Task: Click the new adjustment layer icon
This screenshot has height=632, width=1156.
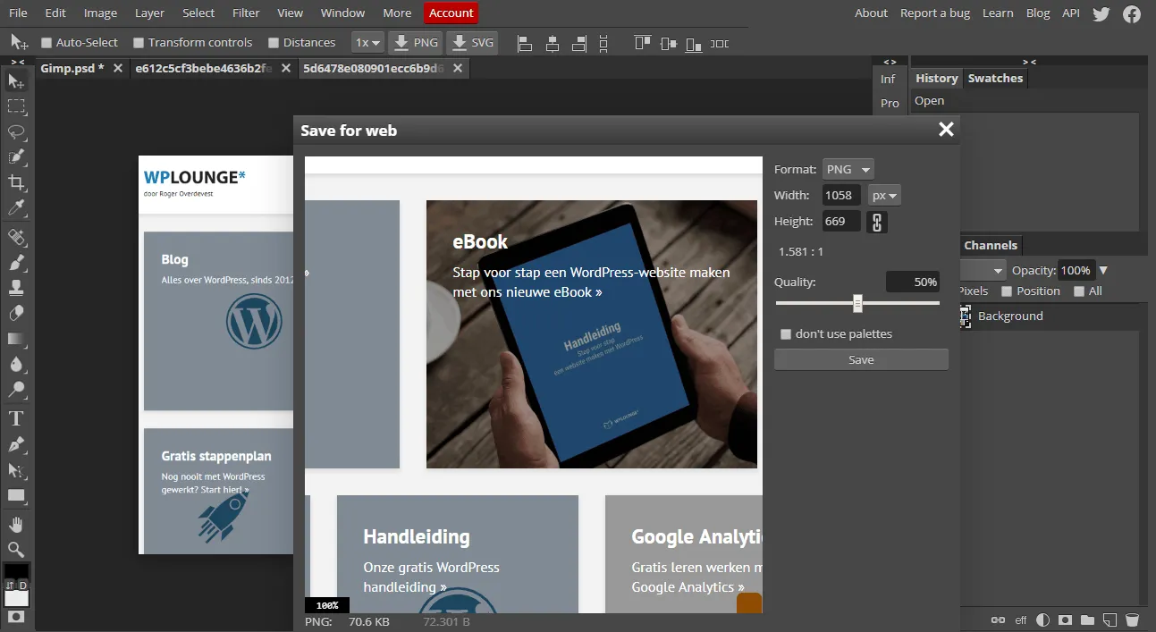Action: [1042, 619]
